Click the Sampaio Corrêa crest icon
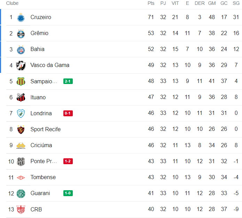The width and height of the screenshot is (242, 218). tap(21, 81)
